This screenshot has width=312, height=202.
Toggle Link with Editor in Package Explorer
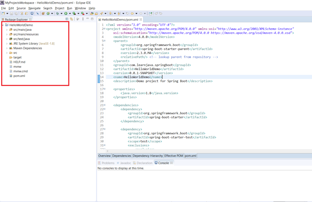click(72, 19)
